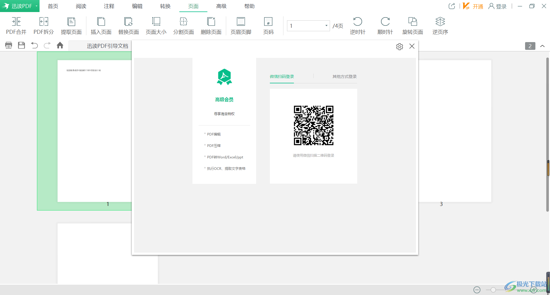Reverse page order with 逆页序

[440, 26]
